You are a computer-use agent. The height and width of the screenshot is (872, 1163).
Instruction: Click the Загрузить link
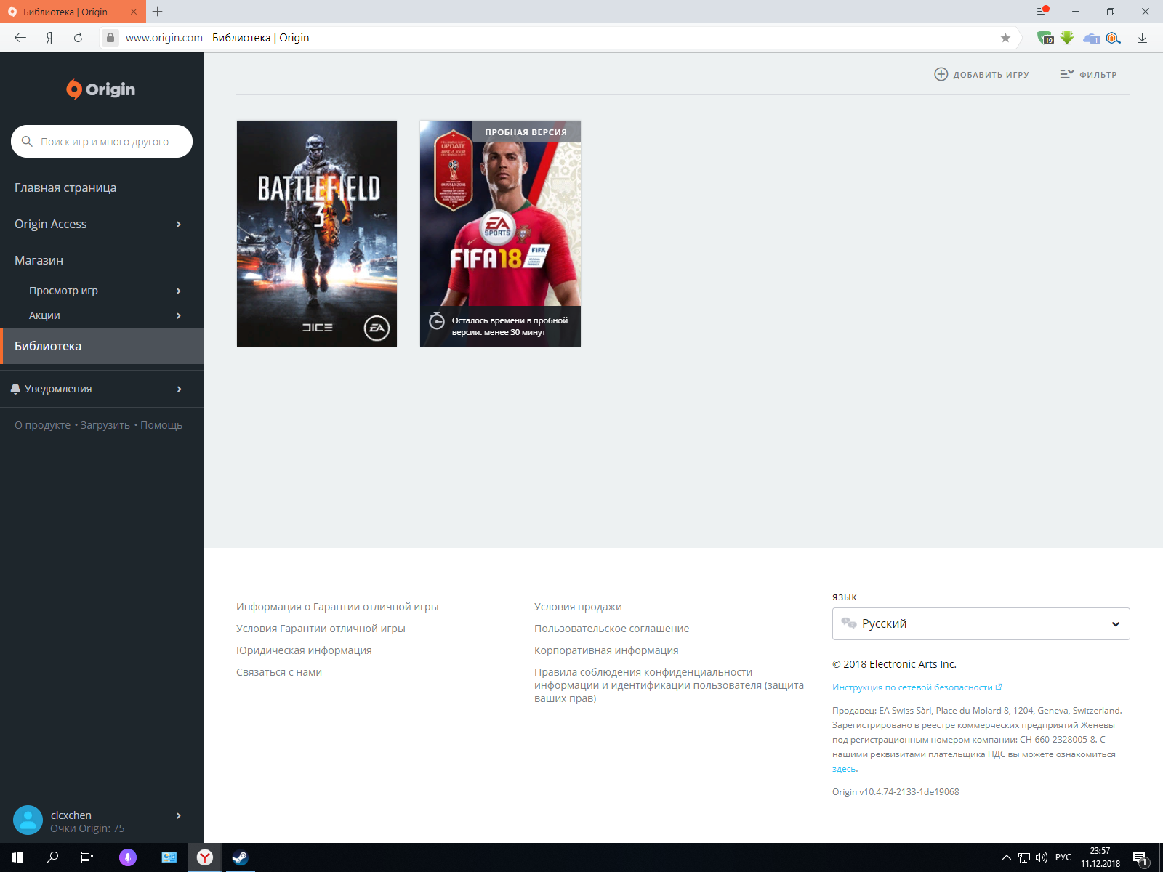click(105, 425)
